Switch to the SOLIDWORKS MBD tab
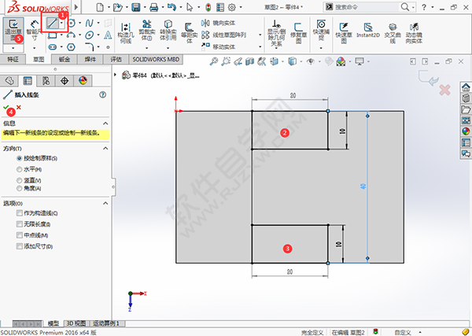Image resolution: width=472 pixels, height=336 pixels. (x=156, y=59)
